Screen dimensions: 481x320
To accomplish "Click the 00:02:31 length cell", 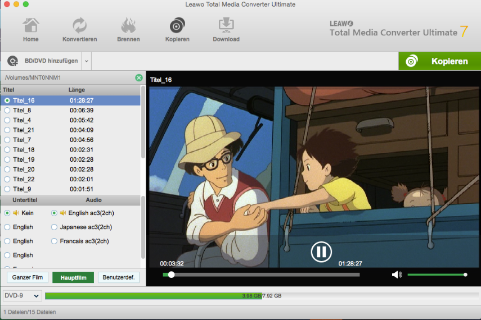I will pos(82,150).
